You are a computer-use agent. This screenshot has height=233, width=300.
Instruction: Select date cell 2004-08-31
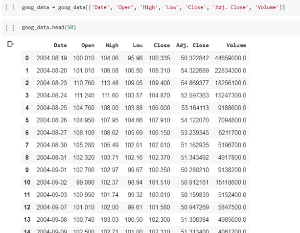click(52, 158)
